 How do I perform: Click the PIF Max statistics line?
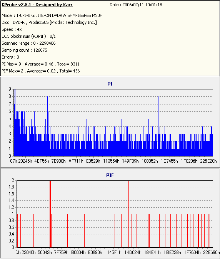coord(41,71)
